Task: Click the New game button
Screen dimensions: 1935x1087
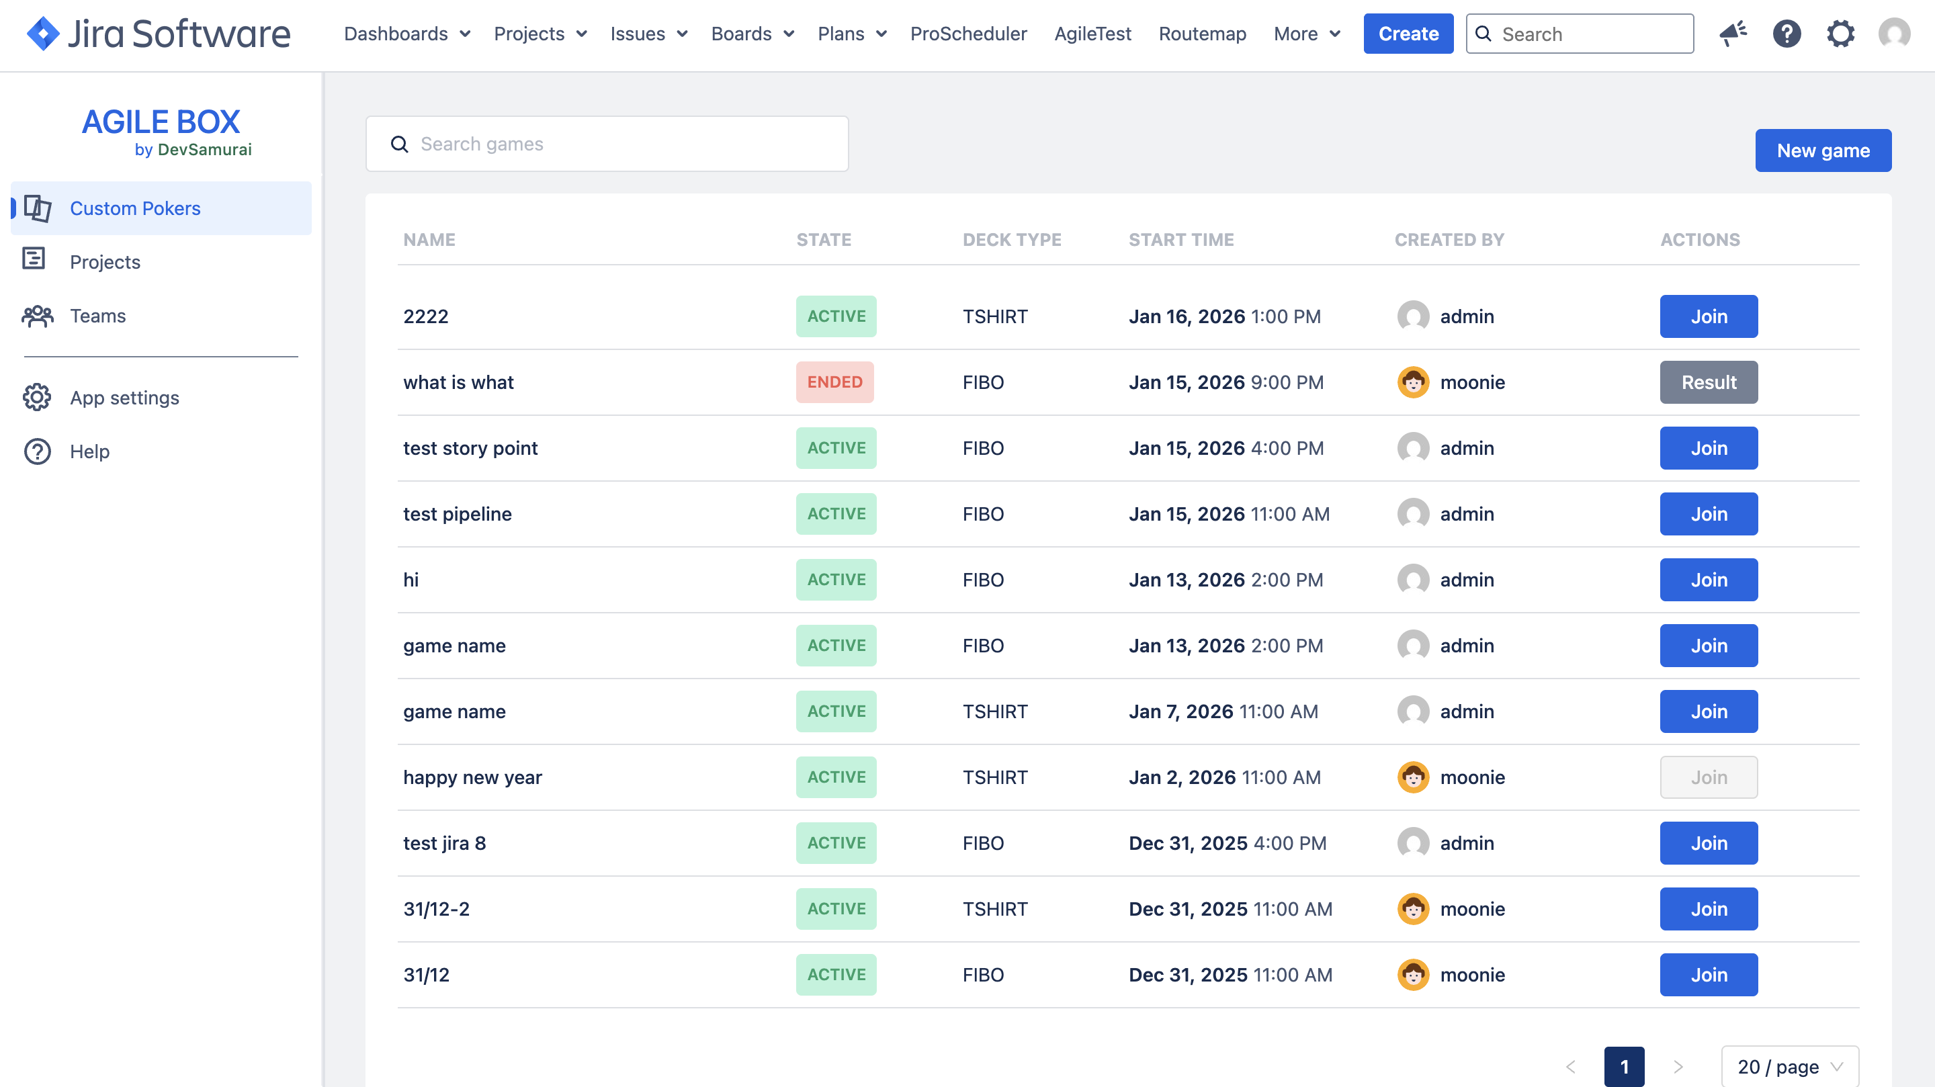Action: pos(1822,150)
